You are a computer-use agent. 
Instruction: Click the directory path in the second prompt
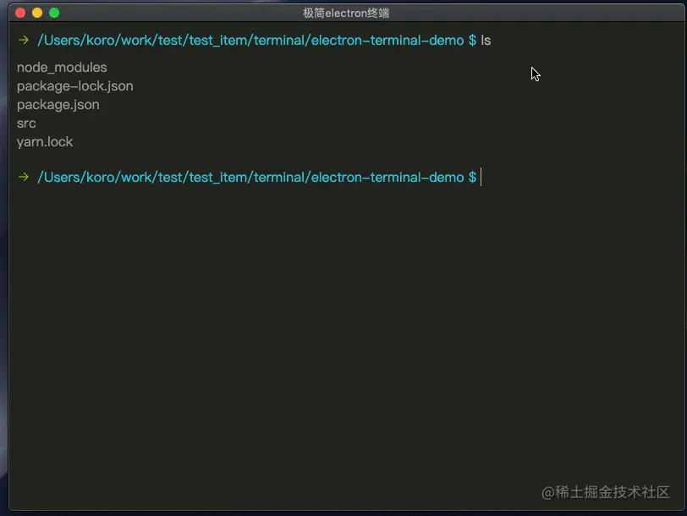coord(250,177)
